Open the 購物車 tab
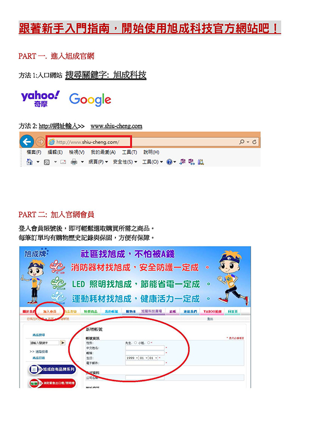309x436 pixels. (131, 312)
